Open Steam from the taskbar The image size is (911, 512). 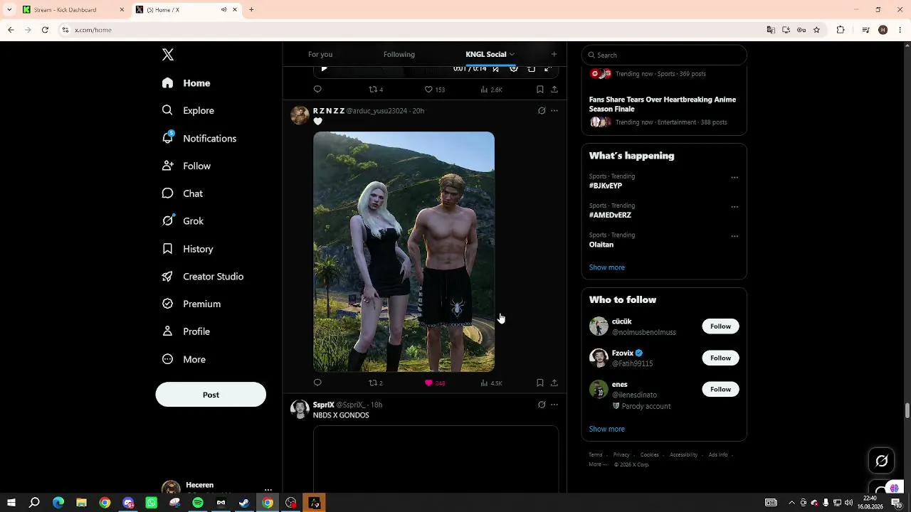244,503
